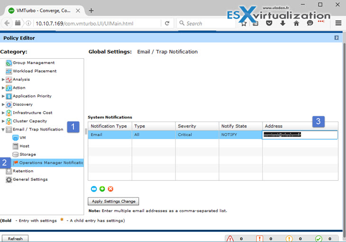This screenshot has width=346, height=242.
Task: Expand the Application Priority node
Action: 3,96
